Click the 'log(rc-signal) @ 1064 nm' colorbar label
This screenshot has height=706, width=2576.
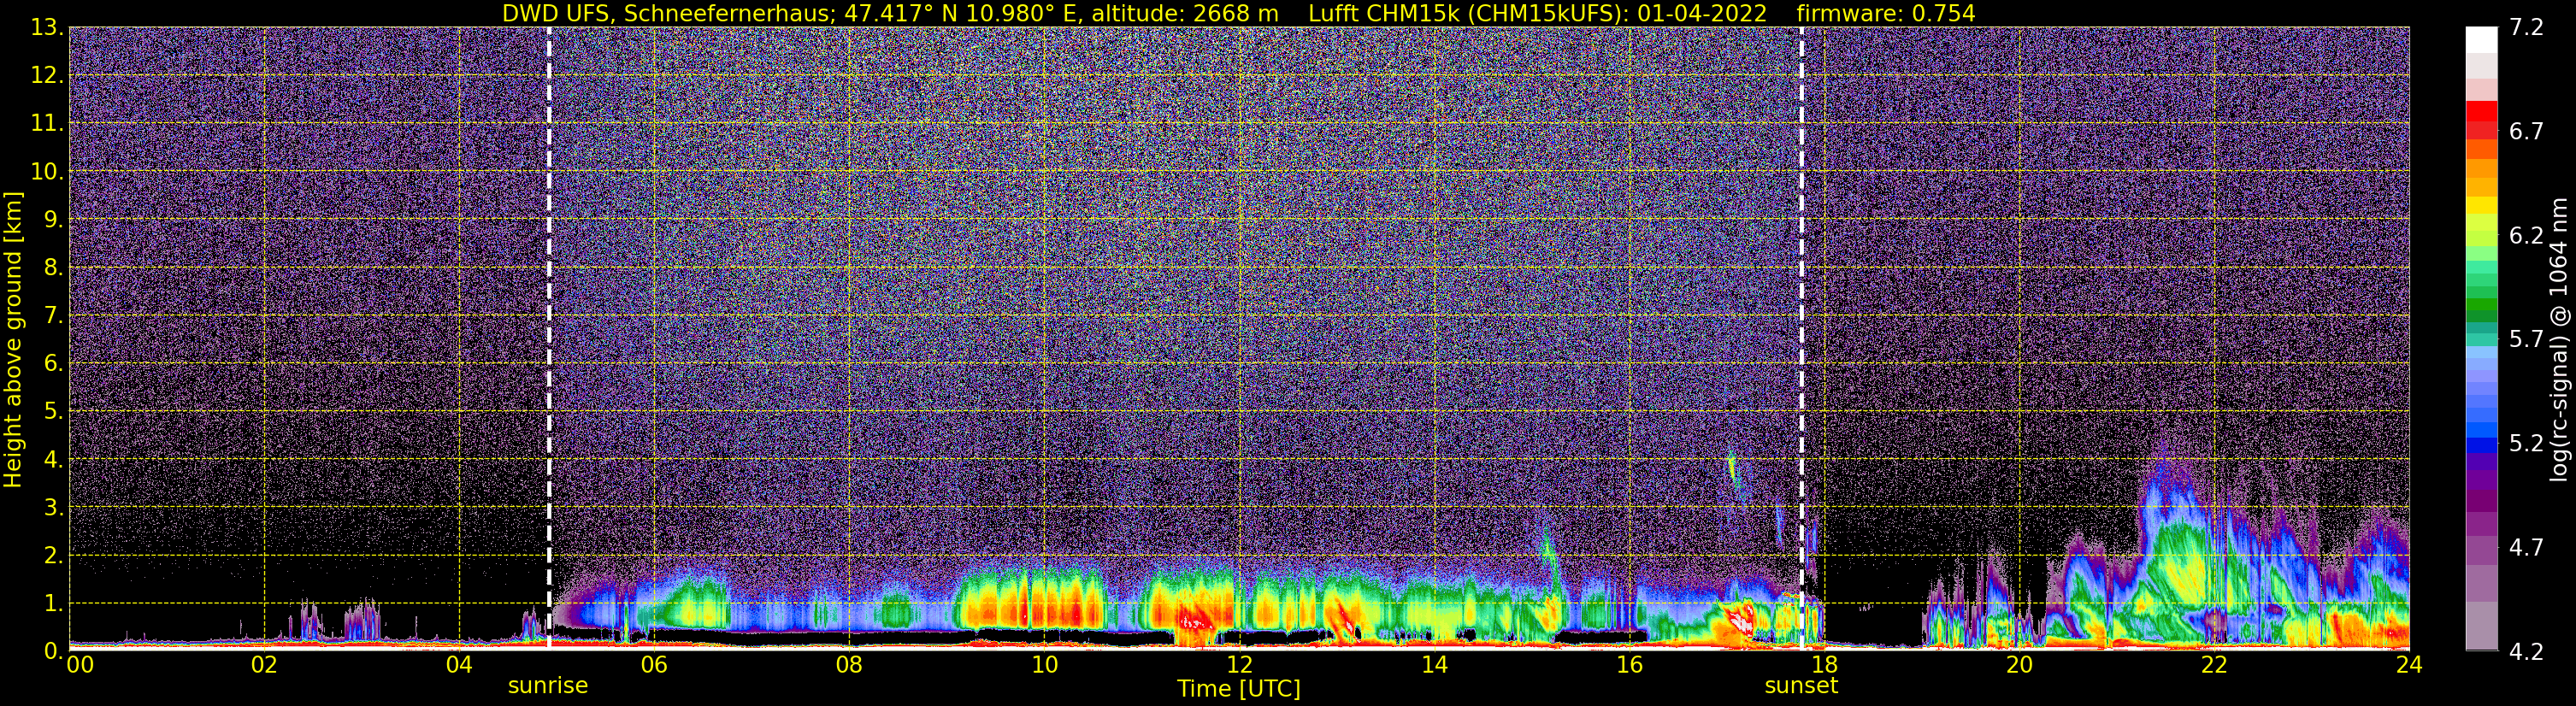2560,339
